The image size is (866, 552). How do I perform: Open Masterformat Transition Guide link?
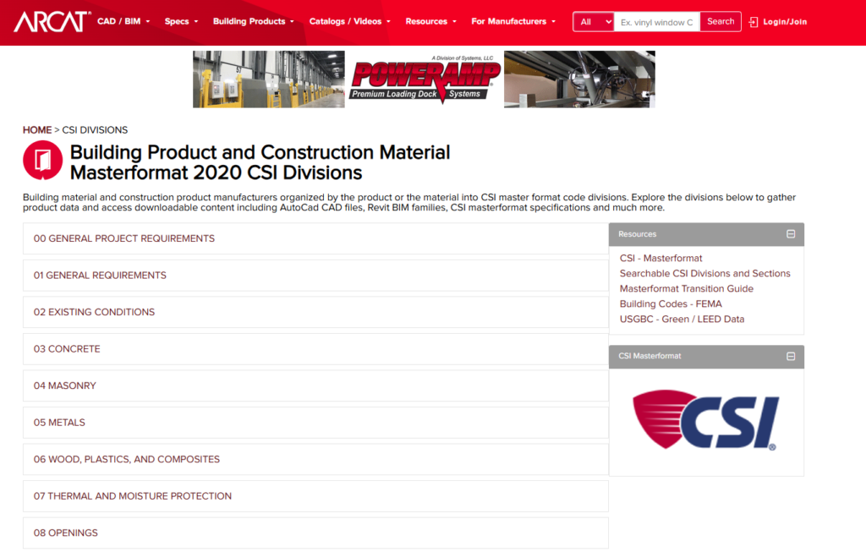[x=686, y=289]
